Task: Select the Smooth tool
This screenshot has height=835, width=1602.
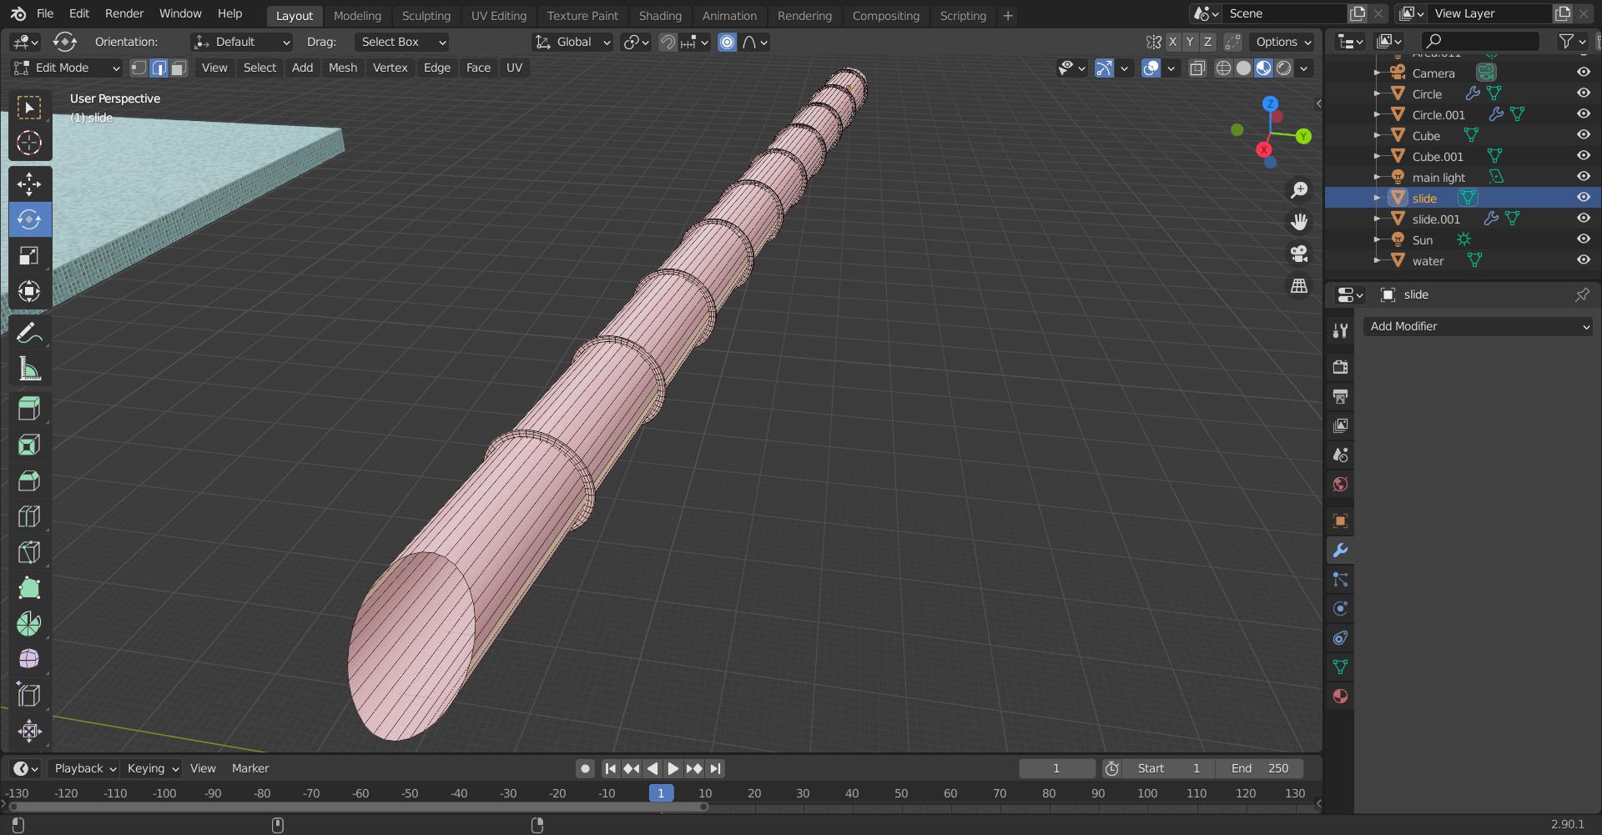Action: [x=29, y=659]
